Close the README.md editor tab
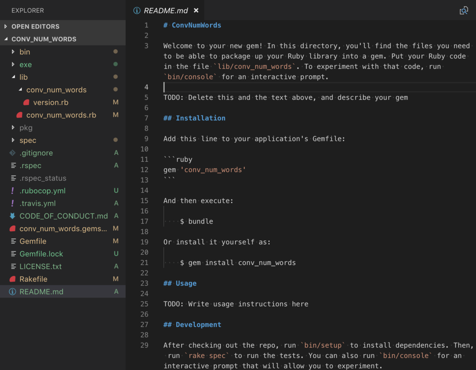 point(196,11)
